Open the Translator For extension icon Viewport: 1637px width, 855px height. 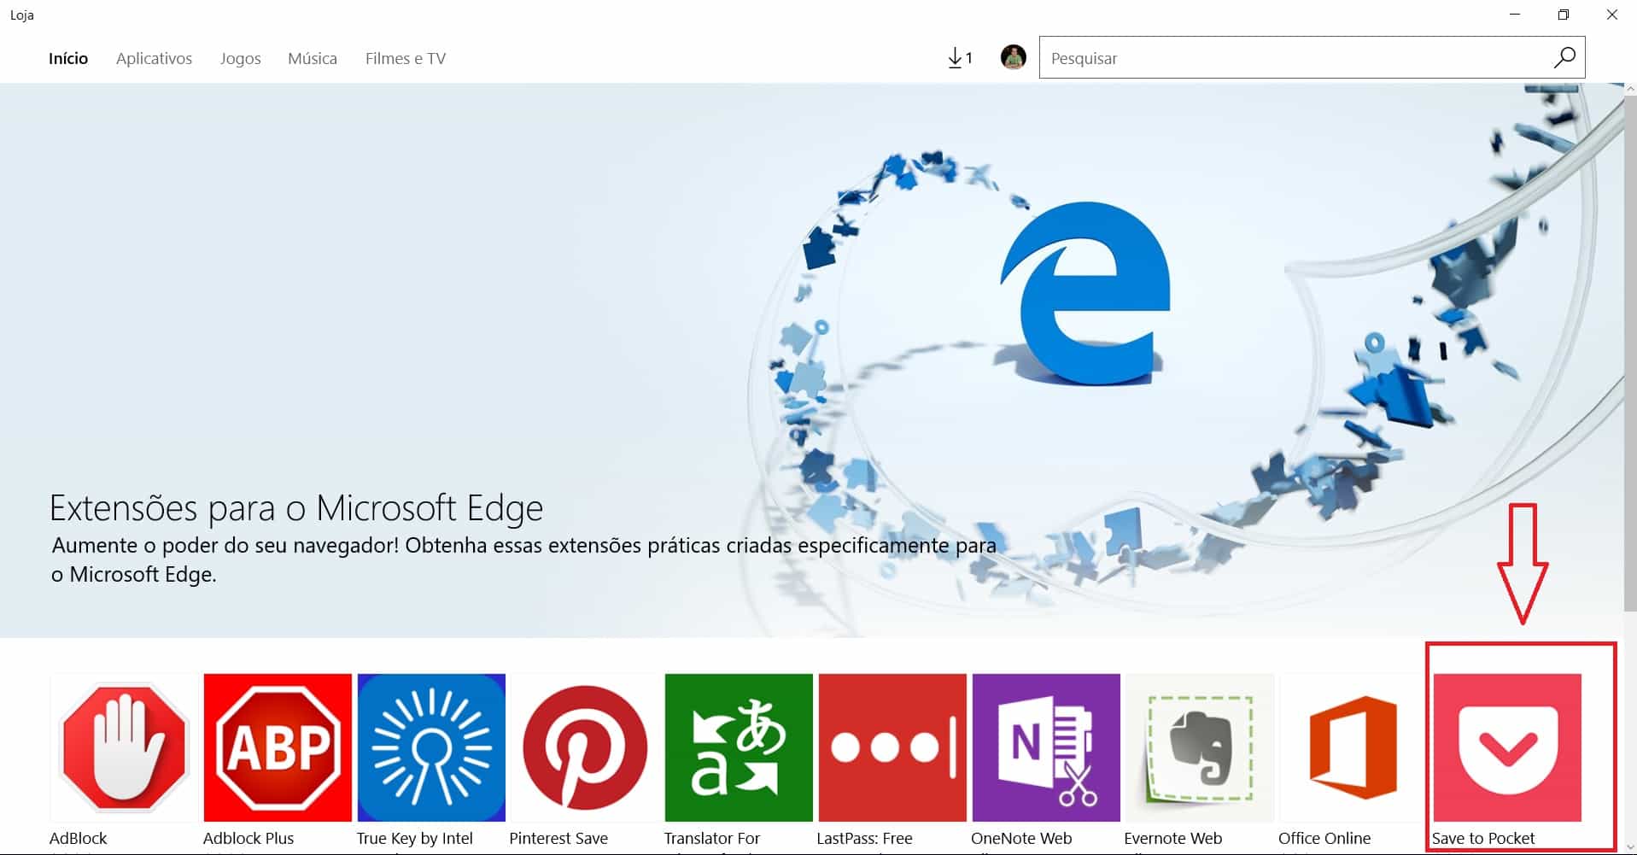coord(739,747)
